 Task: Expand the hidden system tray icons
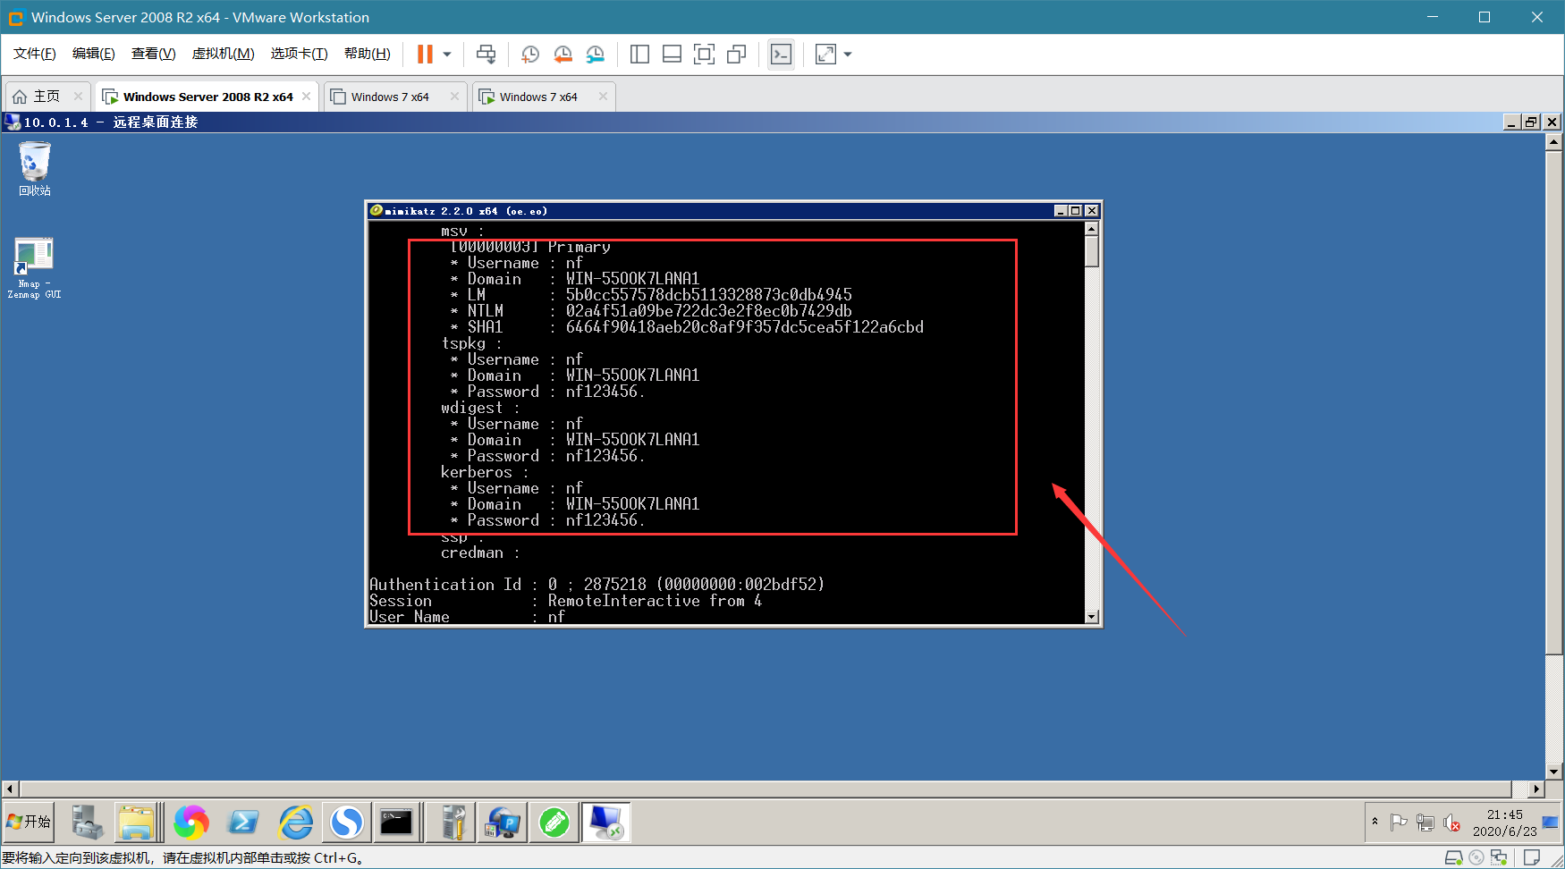tap(1375, 821)
